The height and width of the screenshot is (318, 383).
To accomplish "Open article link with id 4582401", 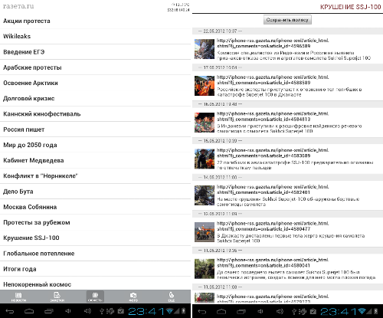I will pos(273,189).
